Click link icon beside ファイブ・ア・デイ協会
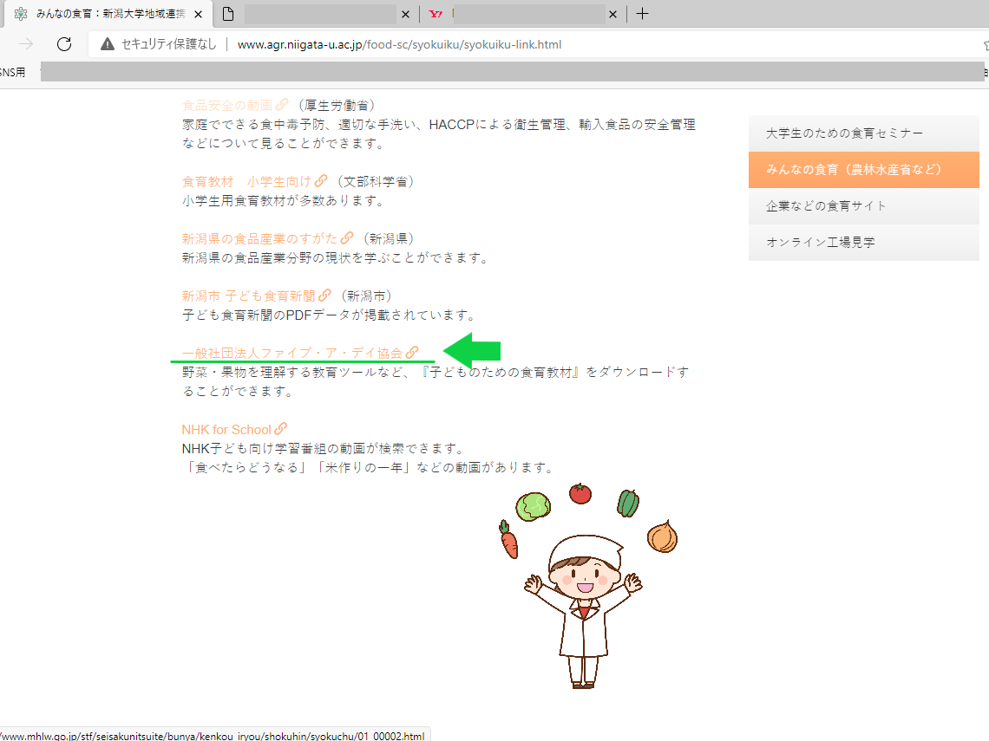Viewport: 989px width, 741px height. pyautogui.click(x=412, y=352)
